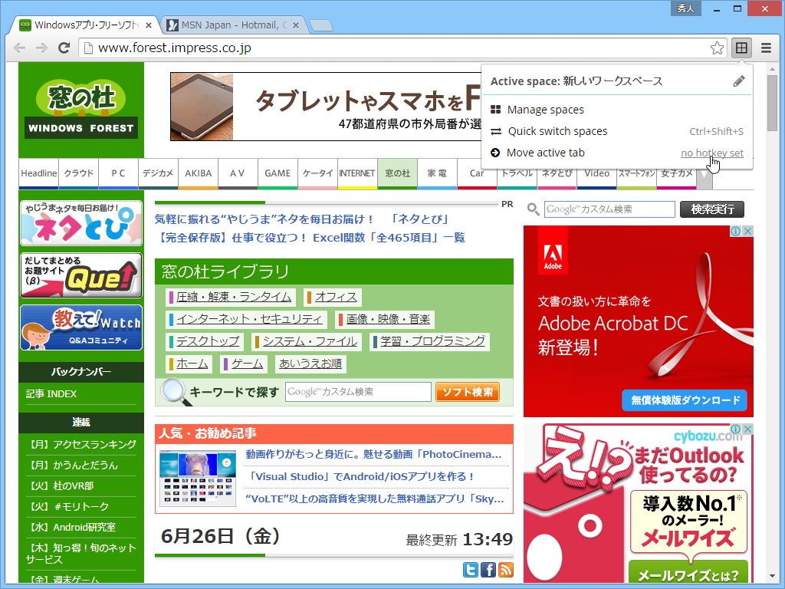Edit the active space name with pencil icon
This screenshot has height=589, width=785.
click(738, 80)
